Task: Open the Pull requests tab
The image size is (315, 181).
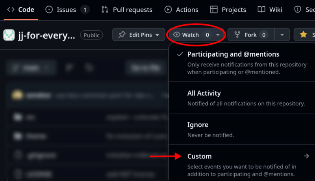Action: [127, 9]
